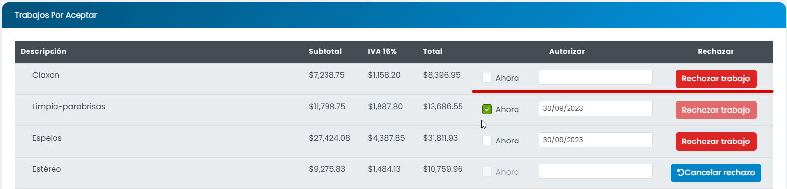Reject the Claxon job
The width and height of the screenshot is (787, 189).
716,79
